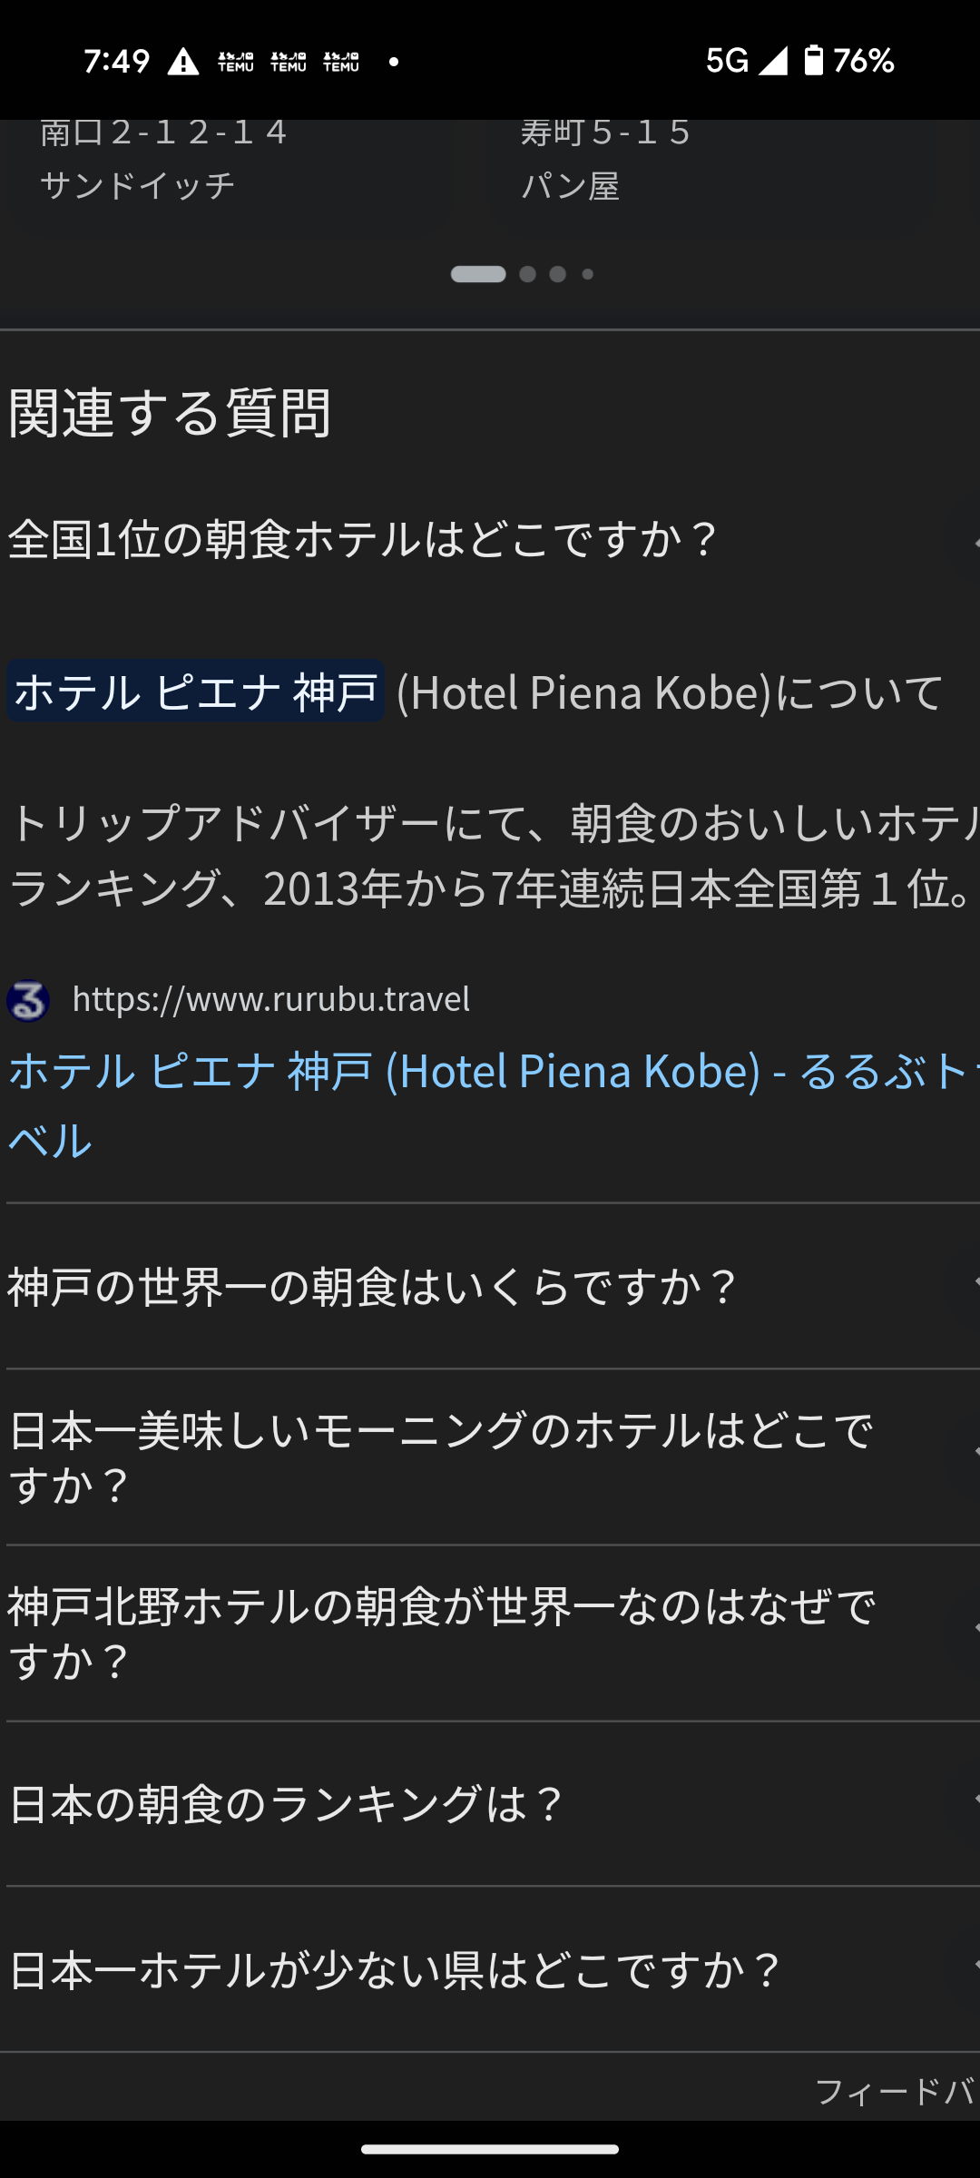Expand the 神戸の世界一の朝食はいくらですか question

click(967, 1285)
